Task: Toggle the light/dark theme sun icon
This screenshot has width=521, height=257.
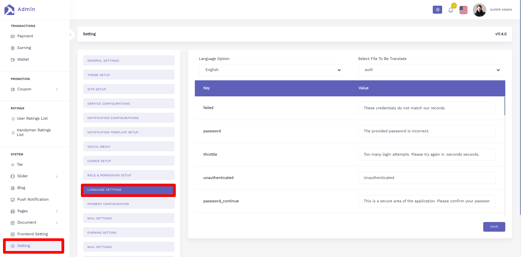Action: click(x=437, y=10)
